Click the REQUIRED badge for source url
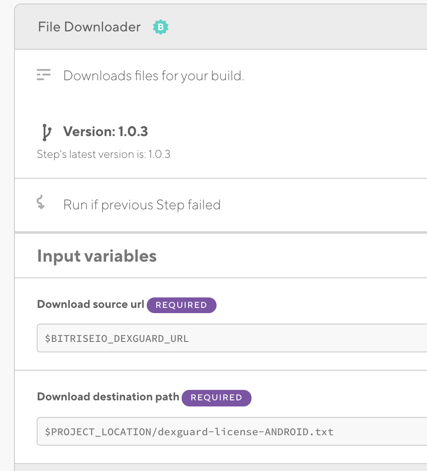The image size is (427, 471). pyautogui.click(x=181, y=305)
